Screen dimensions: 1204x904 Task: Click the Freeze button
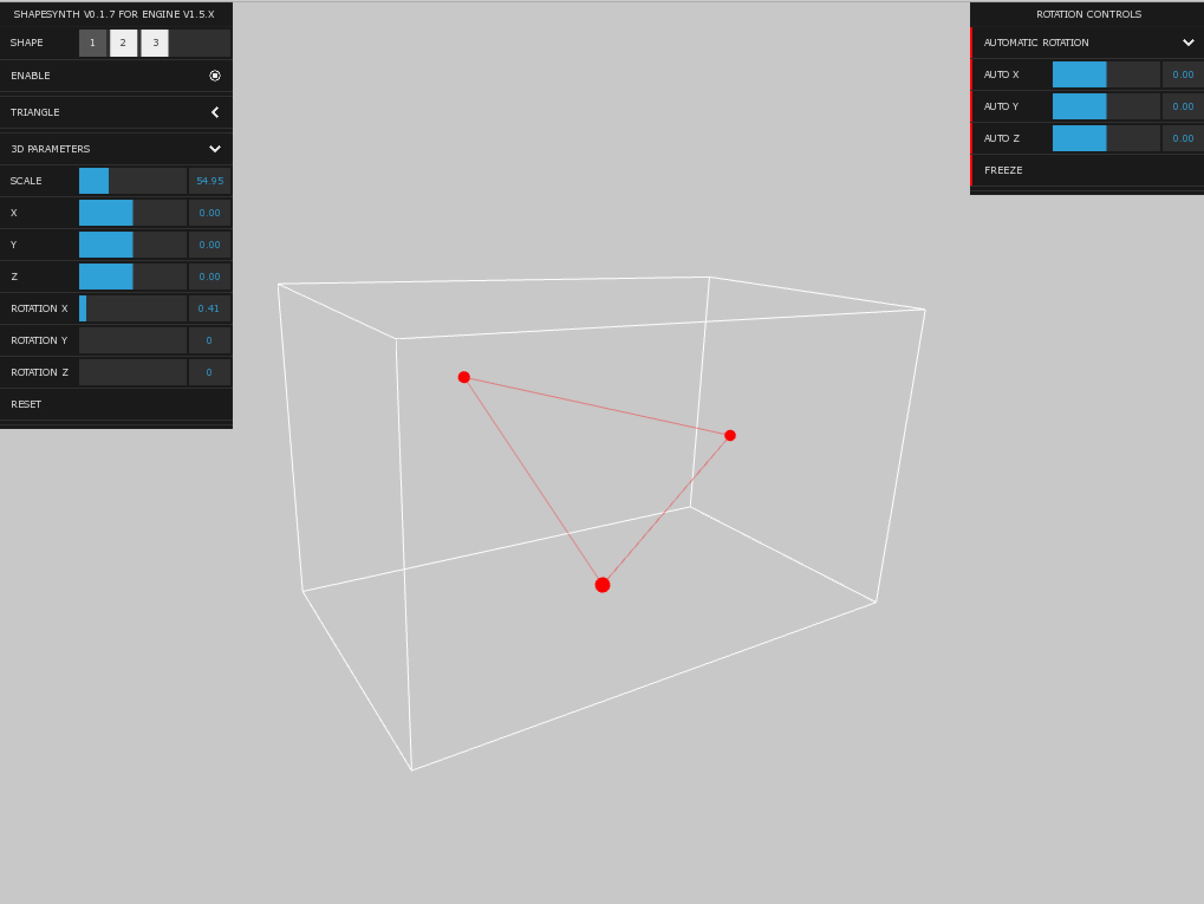[x=1003, y=170]
